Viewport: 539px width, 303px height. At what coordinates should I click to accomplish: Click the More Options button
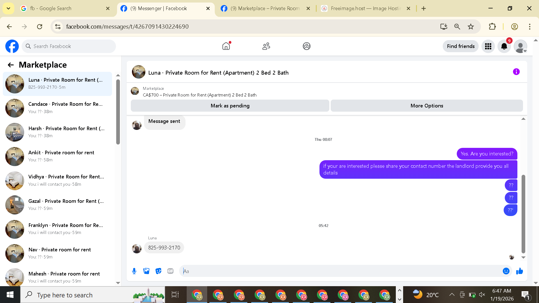point(426,106)
